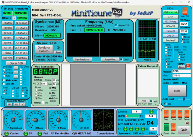Toggle the Web orange switch
The height and width of the screenshot is (137, 193).
(x=173, y=127)
